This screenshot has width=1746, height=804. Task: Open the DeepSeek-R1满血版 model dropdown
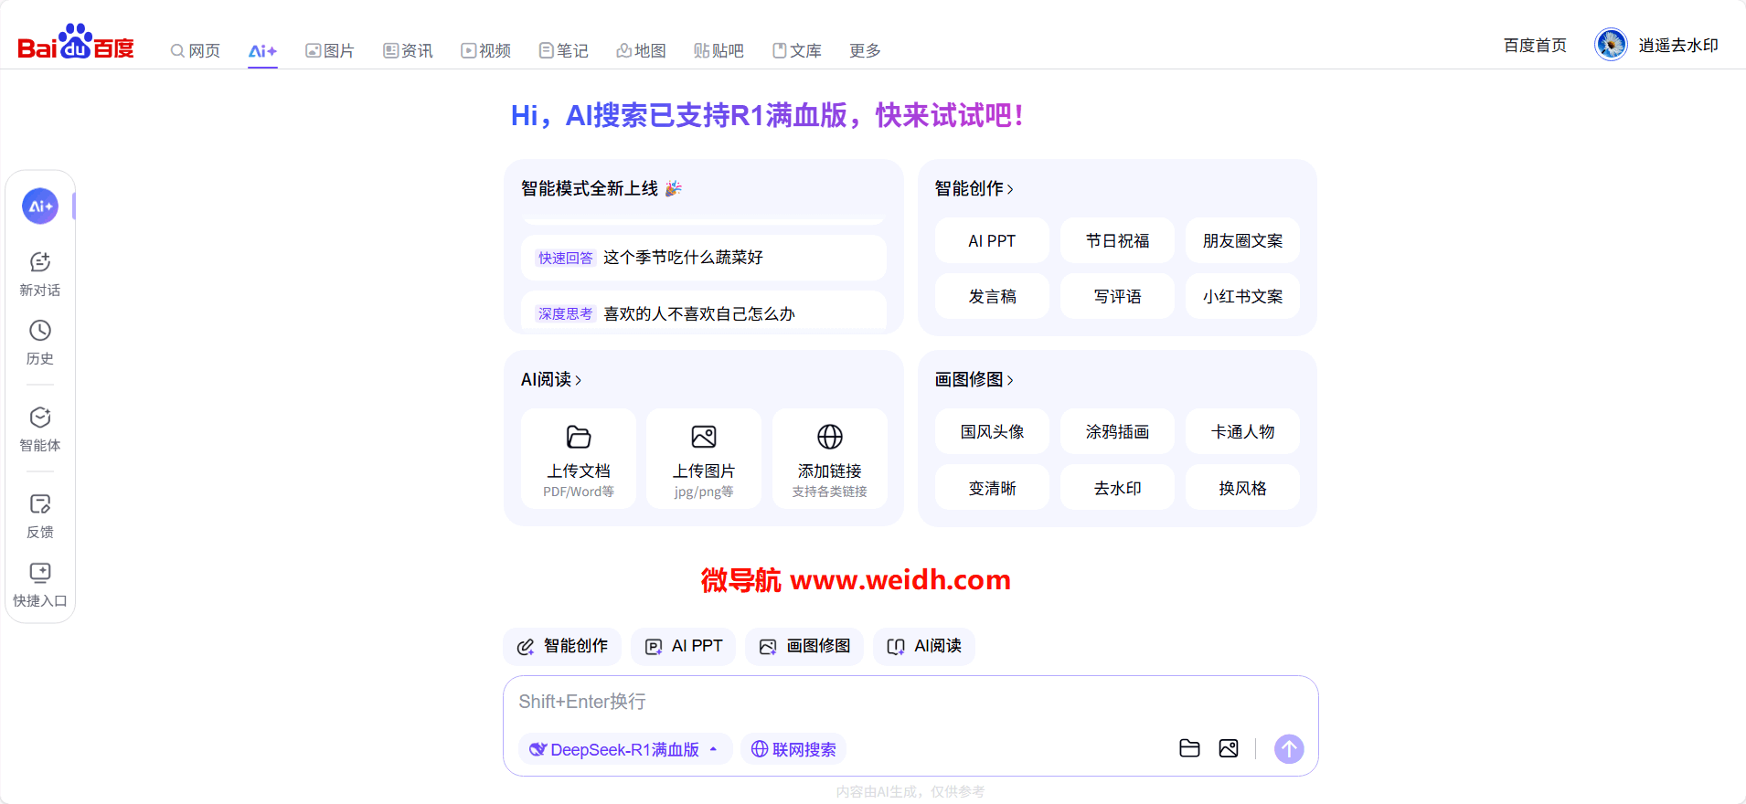click(625, 749)
